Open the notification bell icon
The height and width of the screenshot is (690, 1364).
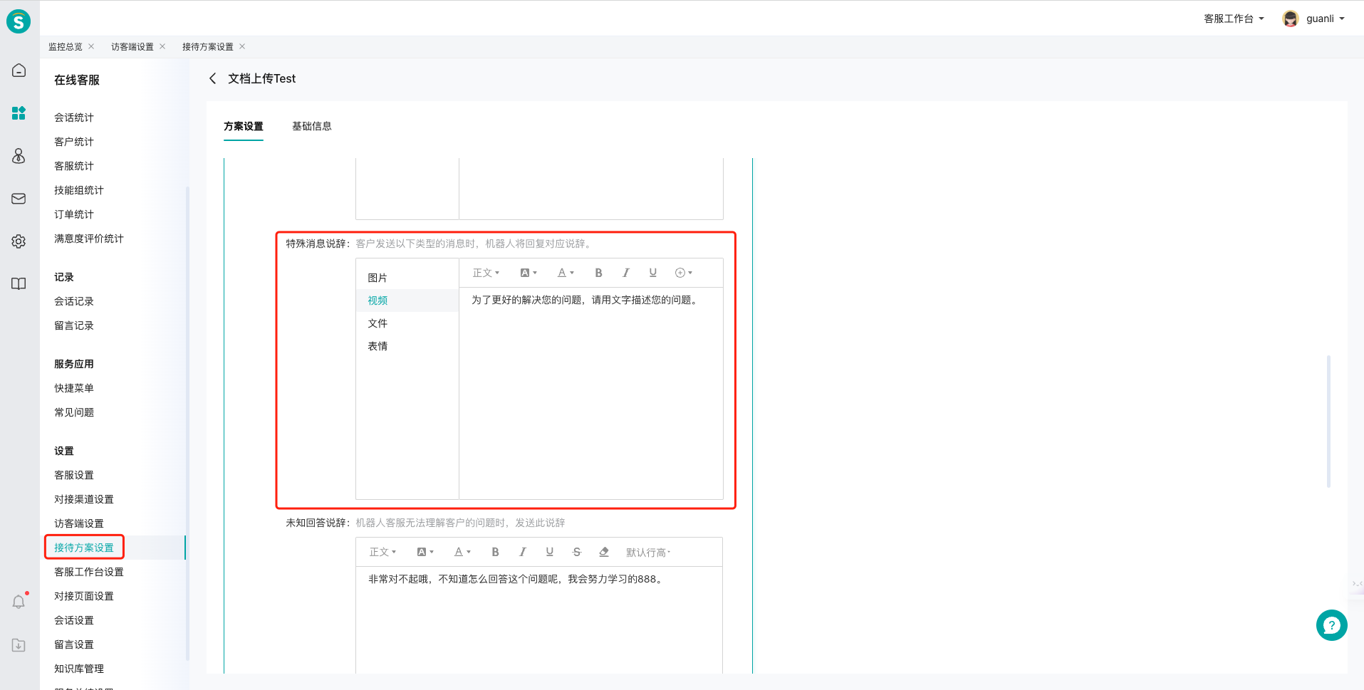(x=19, y=602)
